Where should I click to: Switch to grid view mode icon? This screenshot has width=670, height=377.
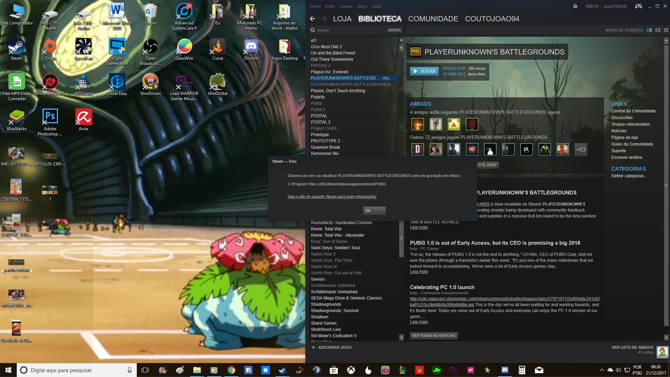click(x=666, y=30)
